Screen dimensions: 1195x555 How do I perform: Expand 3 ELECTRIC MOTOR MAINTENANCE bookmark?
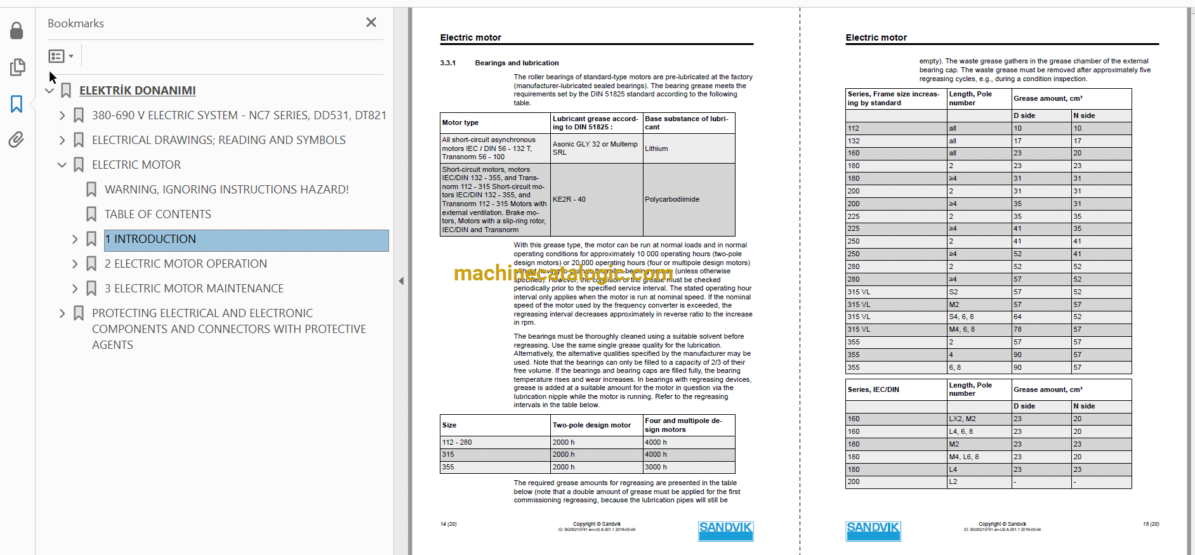[75, 289]
